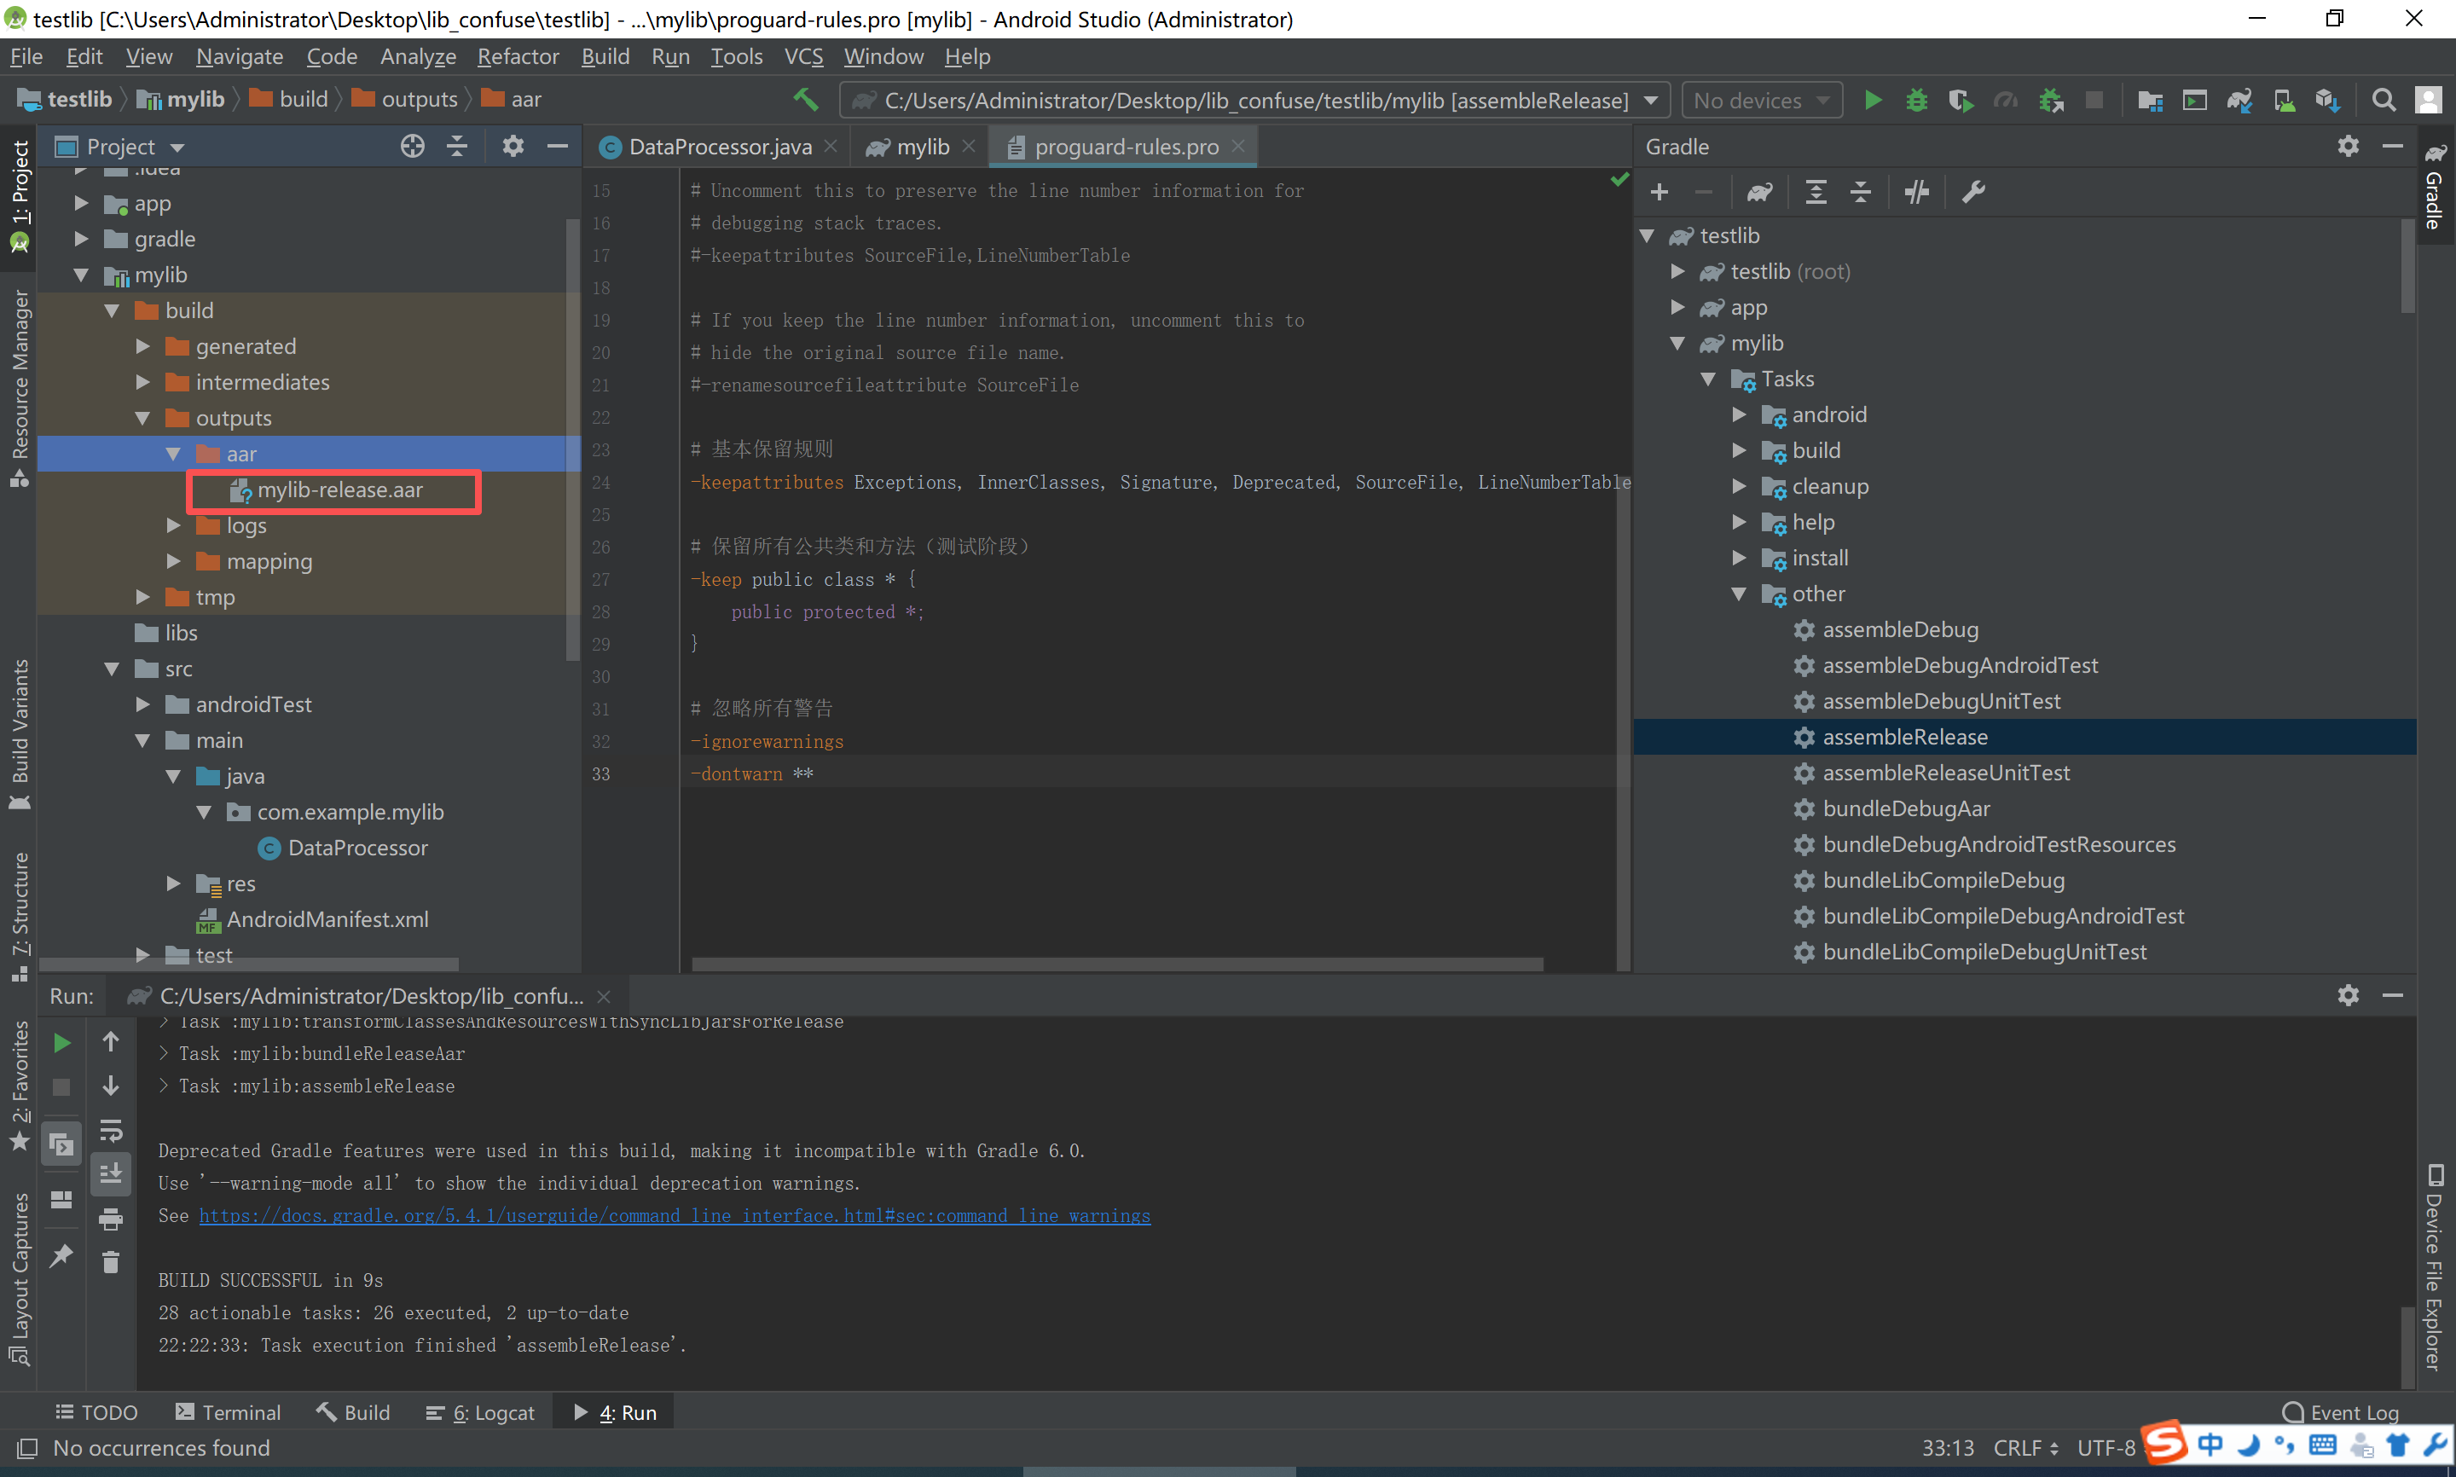
Task: Click the green Run app button
Action: tap(1872, 101)
